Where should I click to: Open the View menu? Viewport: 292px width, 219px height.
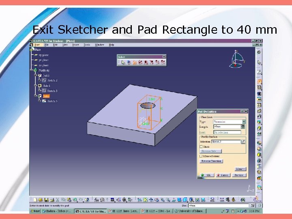click(65, 45)
